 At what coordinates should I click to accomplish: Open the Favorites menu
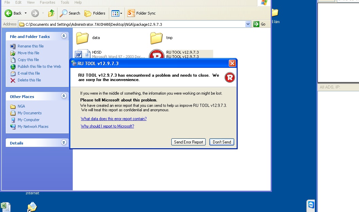click(47, 2)
